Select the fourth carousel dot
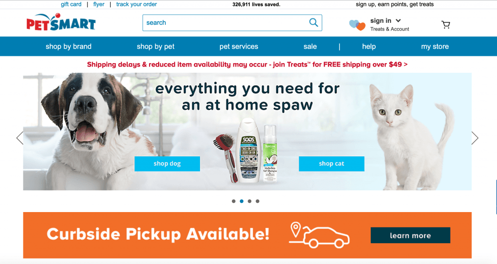Viewport: 497px width, 264px height. (x=257, y=201)
